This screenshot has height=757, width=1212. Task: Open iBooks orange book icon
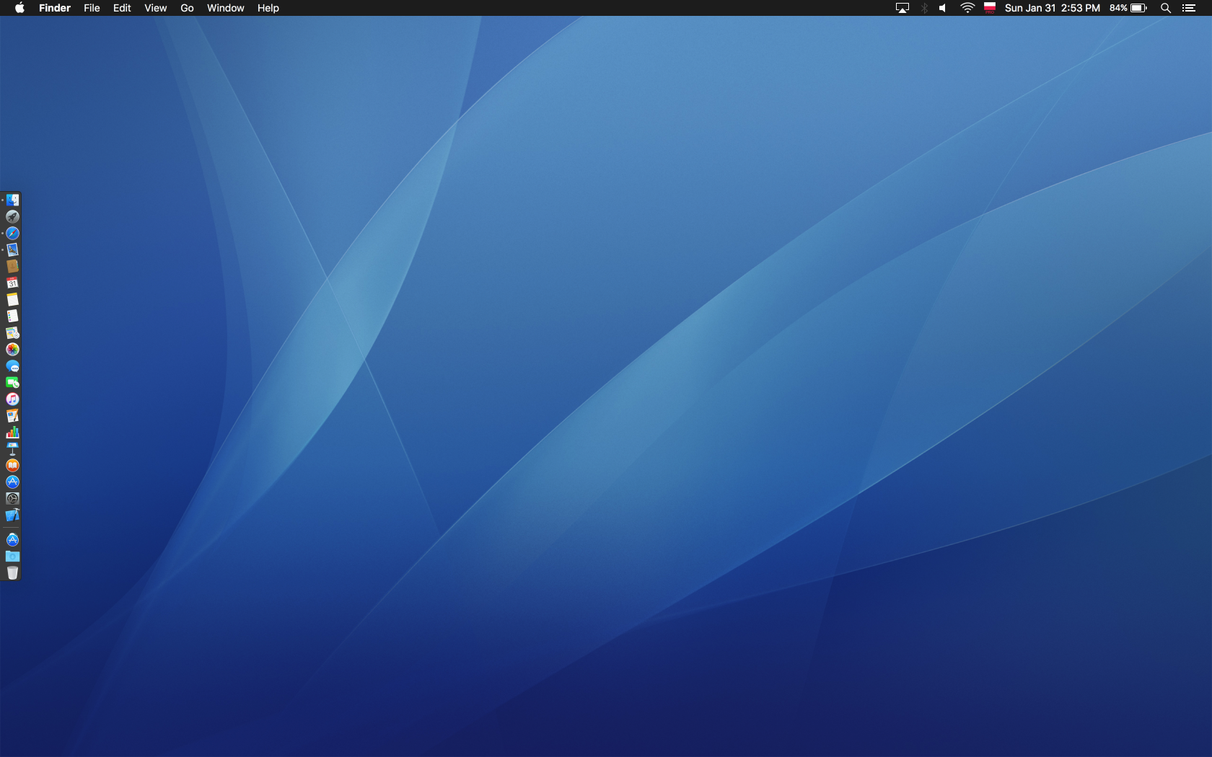(x=12, y=465)
